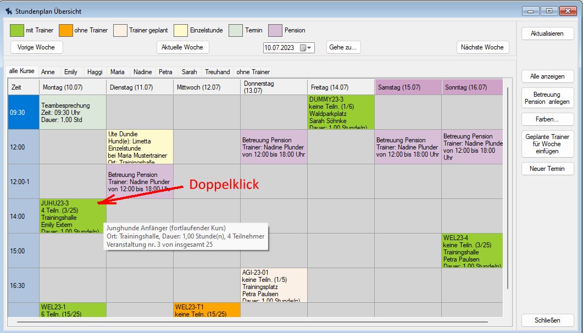583x333 pixels.
Task: Click the Gehe zu... button
Action: pos(343,47)
